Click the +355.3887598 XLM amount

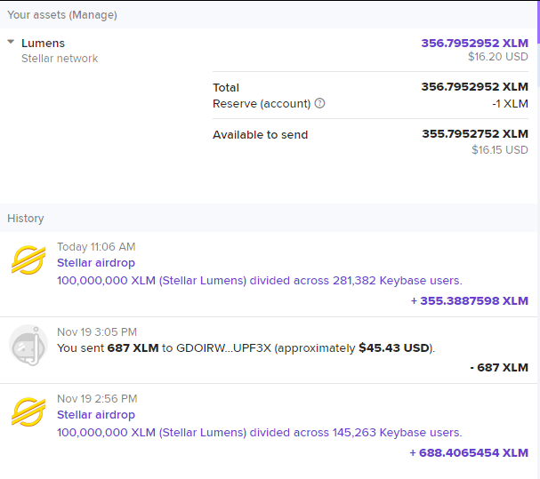click(470, 301)
